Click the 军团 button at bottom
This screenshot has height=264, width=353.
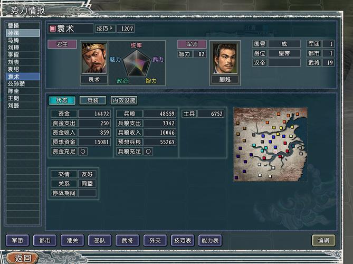coord(17,240)
